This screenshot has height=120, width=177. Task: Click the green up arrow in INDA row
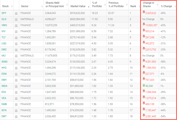coord(144,85)
